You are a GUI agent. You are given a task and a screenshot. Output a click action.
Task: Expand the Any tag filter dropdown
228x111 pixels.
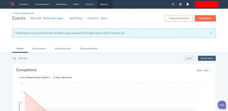tap(23, 58)
